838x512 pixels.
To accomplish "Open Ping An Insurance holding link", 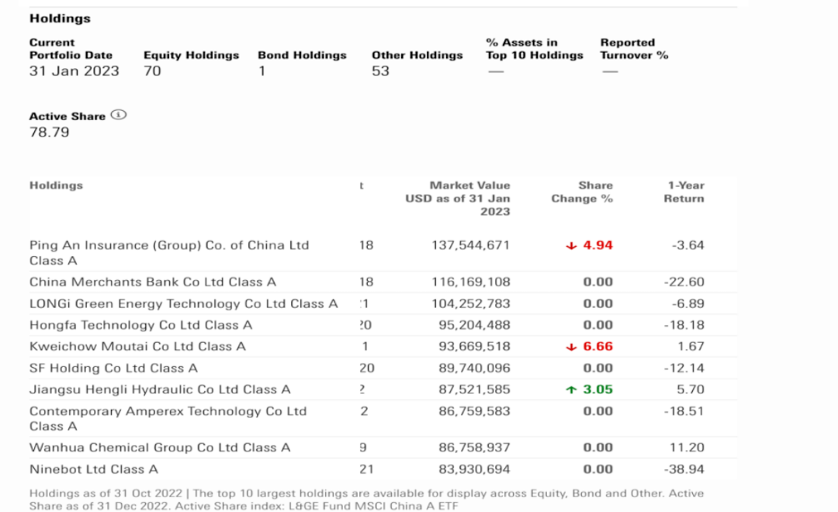I will pos(169,253).
